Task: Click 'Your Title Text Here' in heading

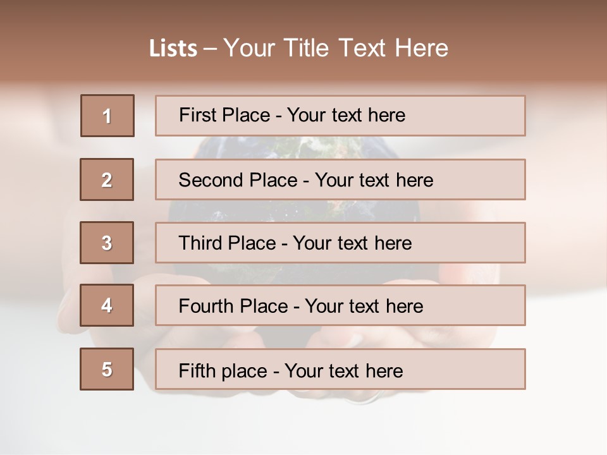Action: click(x=336, y=48)
